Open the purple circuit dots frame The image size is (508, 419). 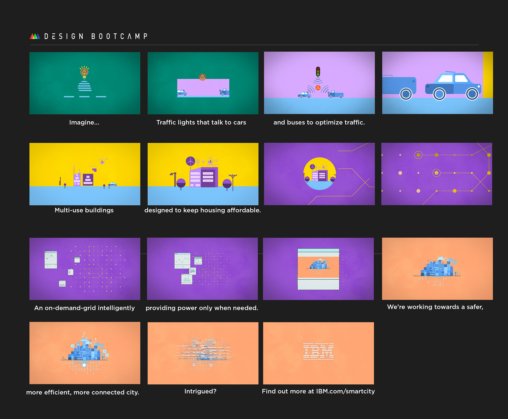(x=436, y=174)
